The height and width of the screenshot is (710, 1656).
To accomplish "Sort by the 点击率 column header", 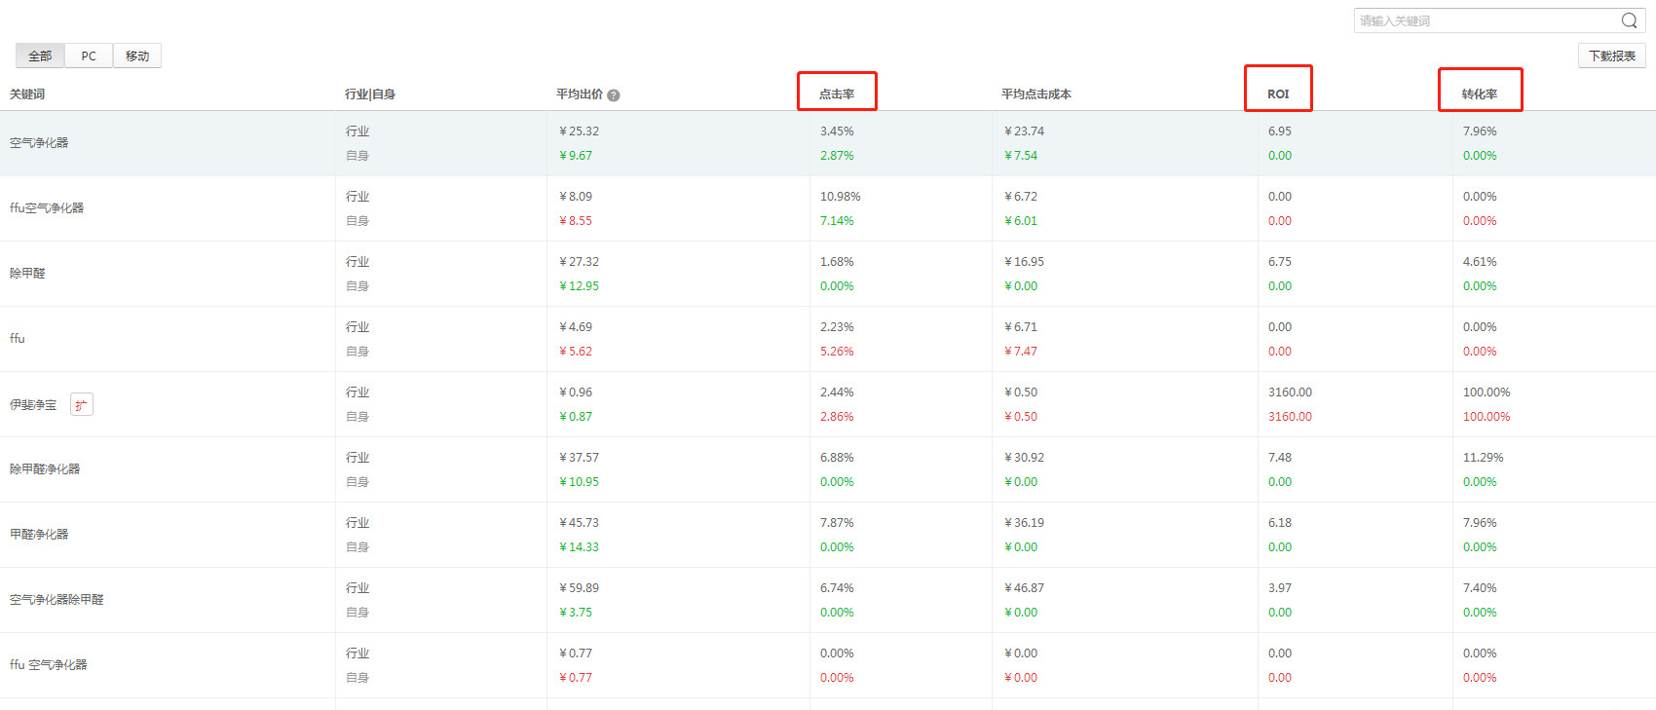I will click(836, 94).
